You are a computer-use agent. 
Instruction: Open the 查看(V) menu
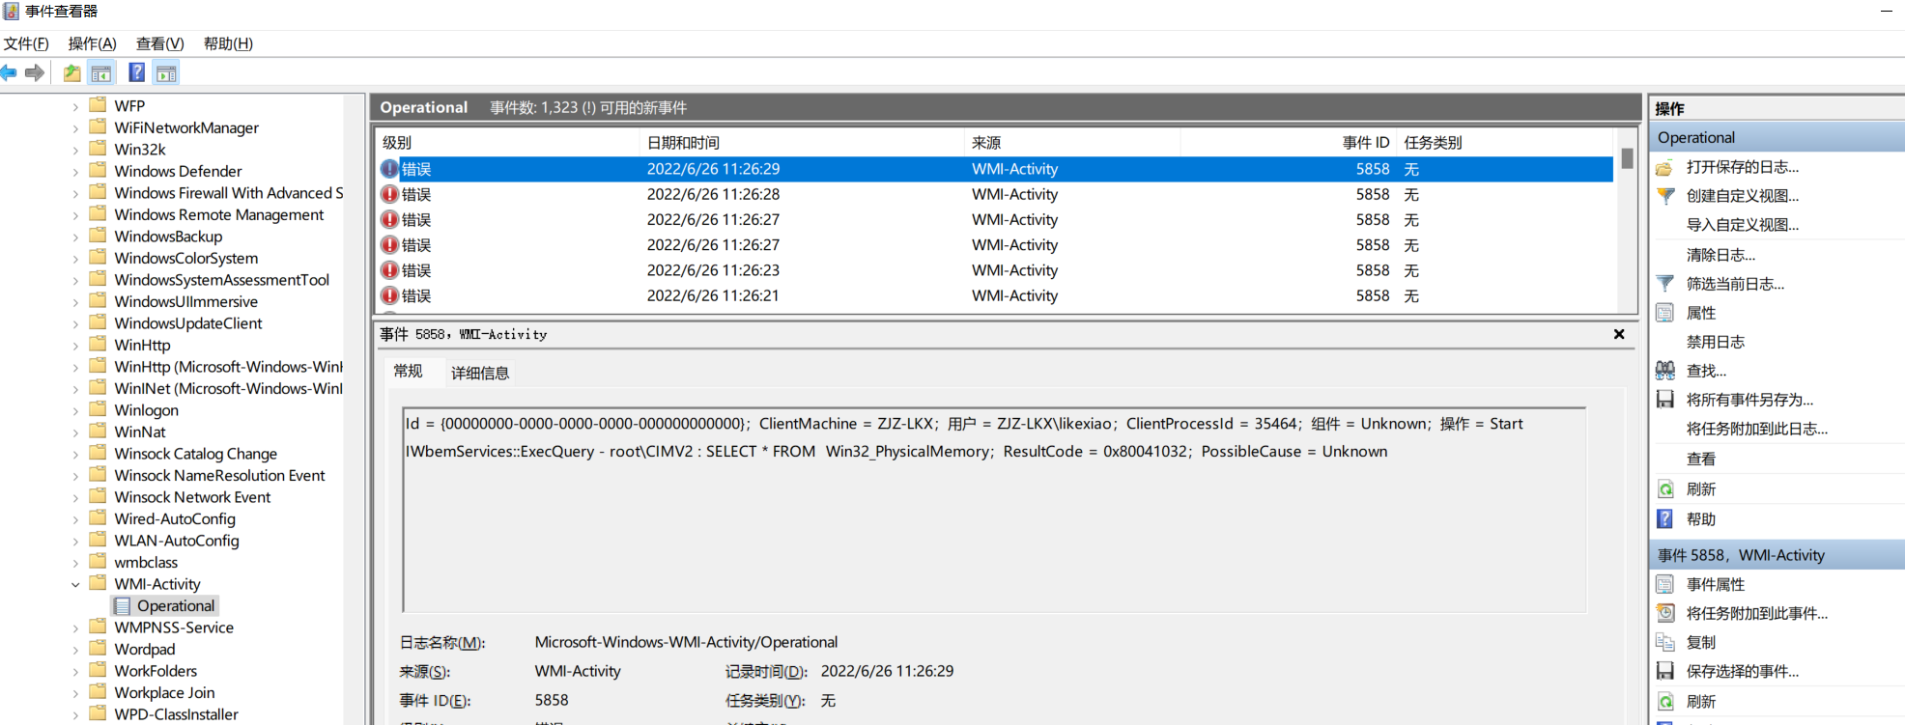[159, 43]
